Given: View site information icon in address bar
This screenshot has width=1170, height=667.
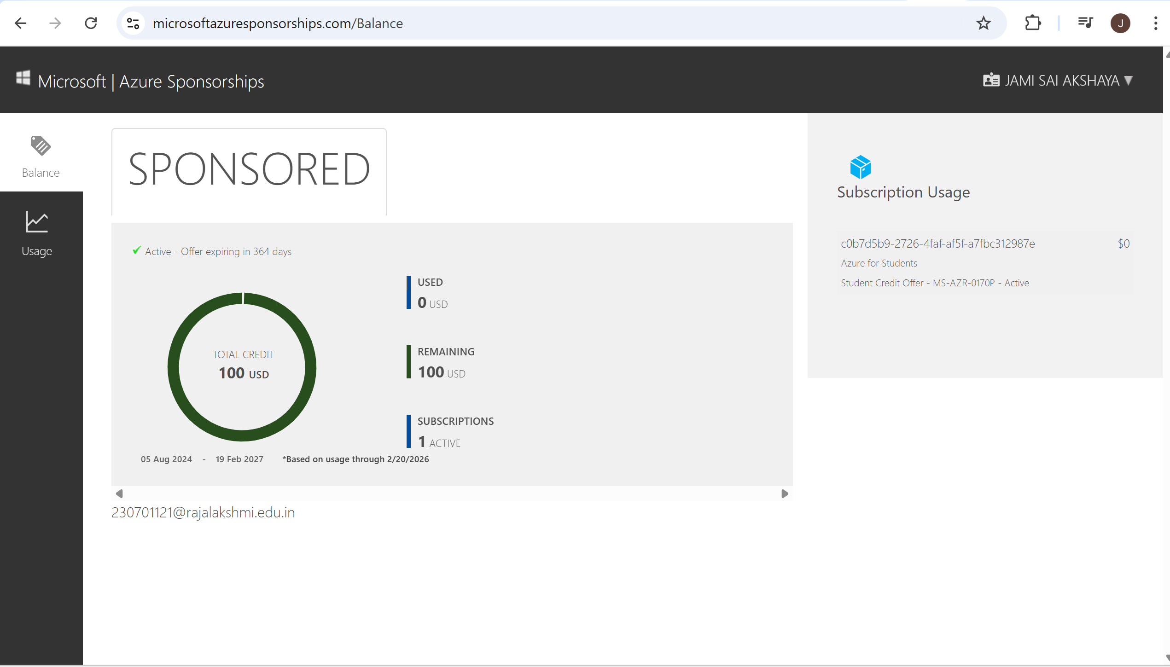Looking at the screenshot, I should coord(133,23).
